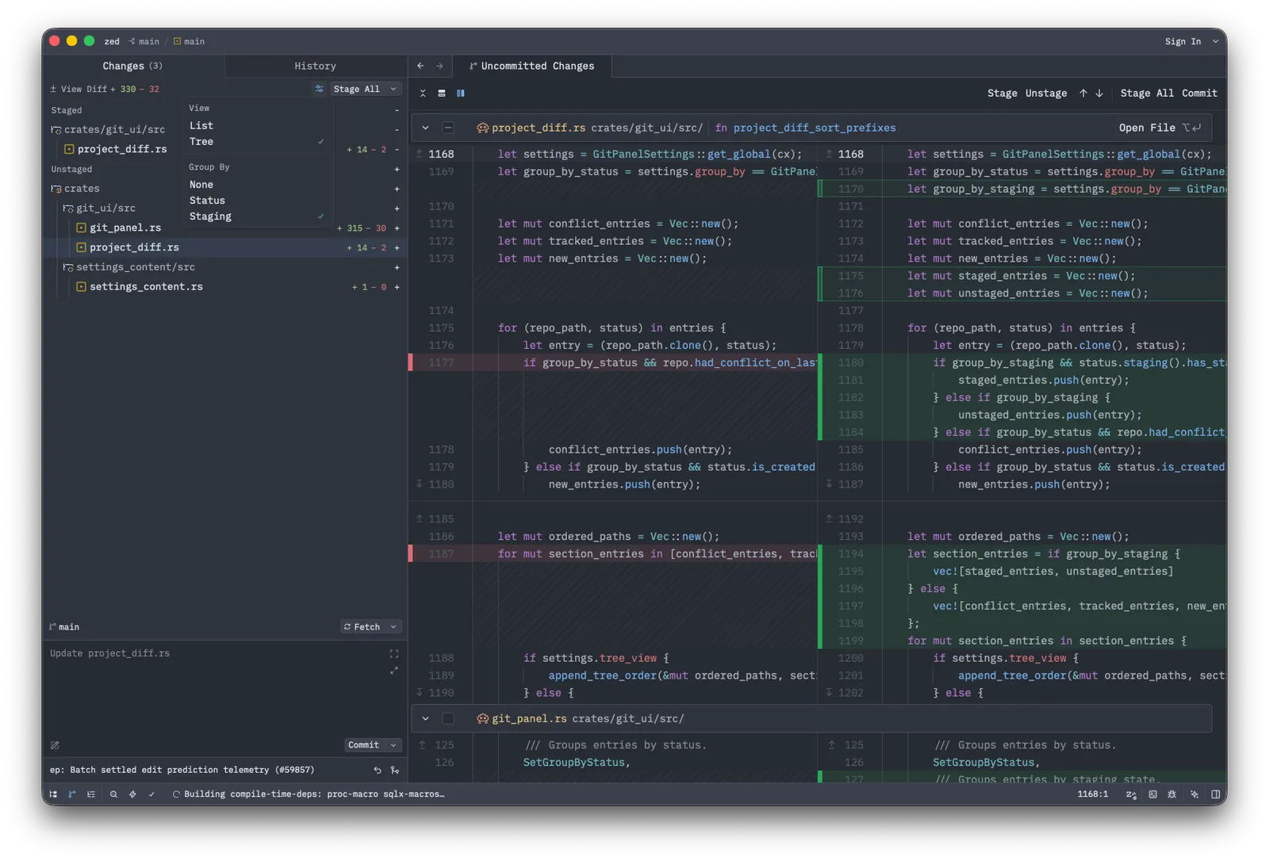This screenshot has height=861, width=1269.
Task: Collapse git_panel.rs diff section chevron
Action: pyautogui.click(x=426, y=718)
